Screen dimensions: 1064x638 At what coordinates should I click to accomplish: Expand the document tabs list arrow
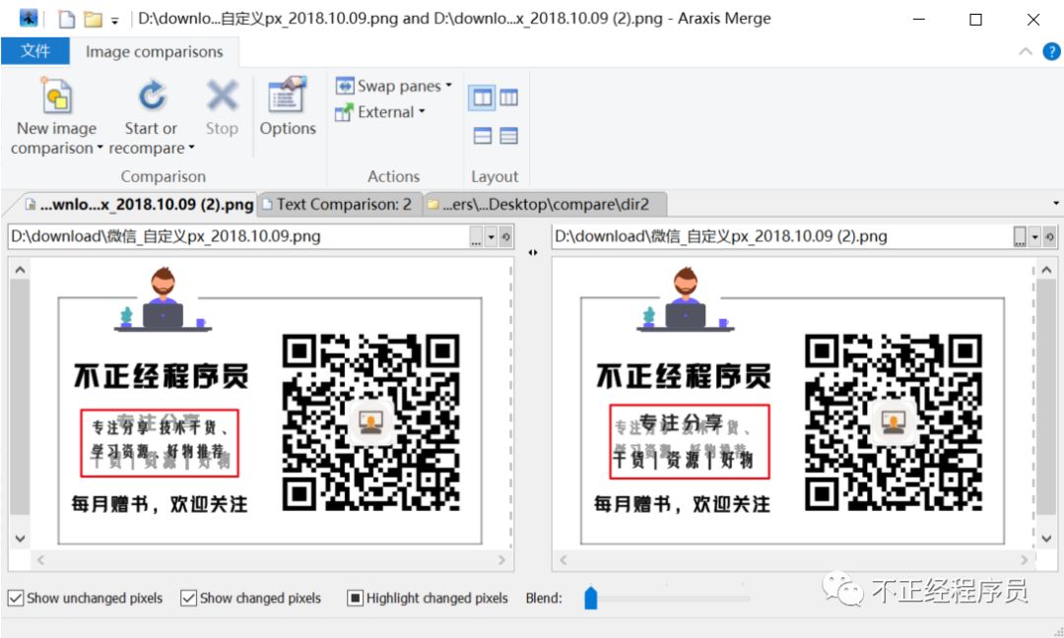(1056, 204)
